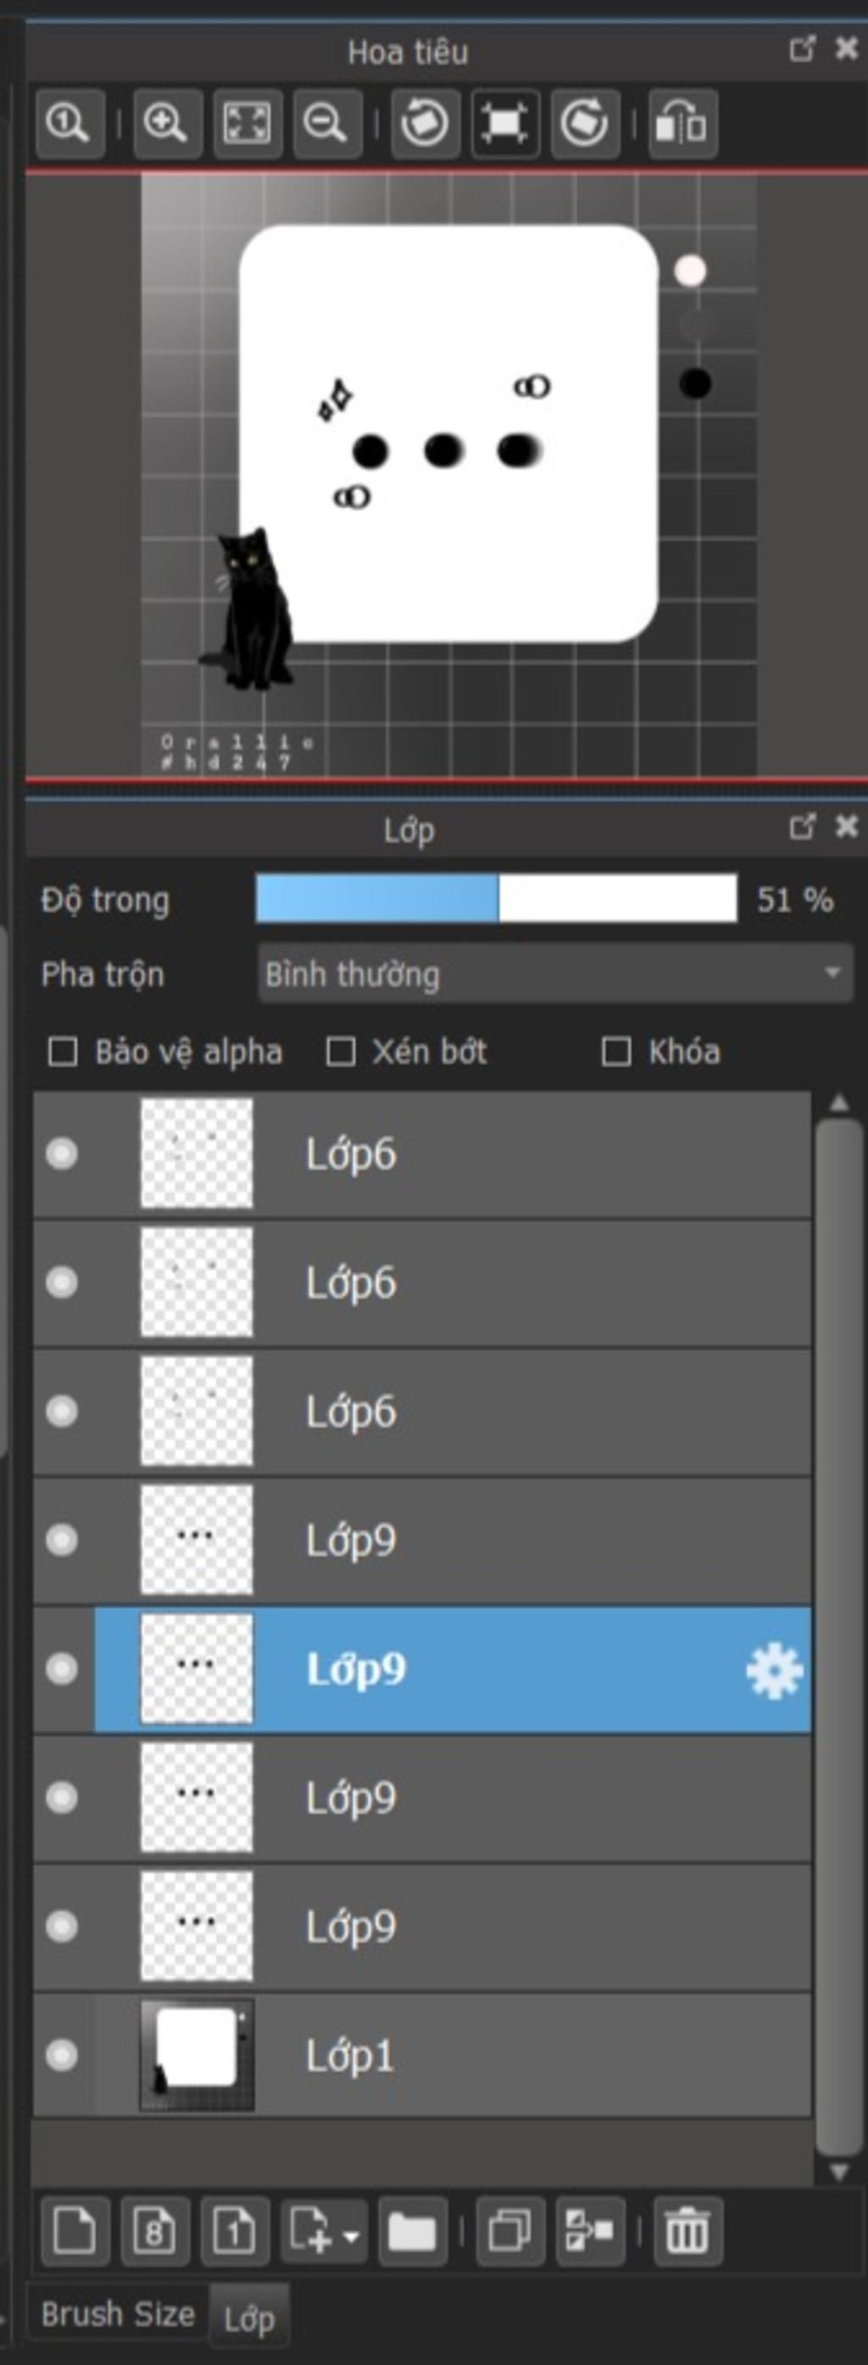Reset navigator zoom to 100%

[70, 123]
